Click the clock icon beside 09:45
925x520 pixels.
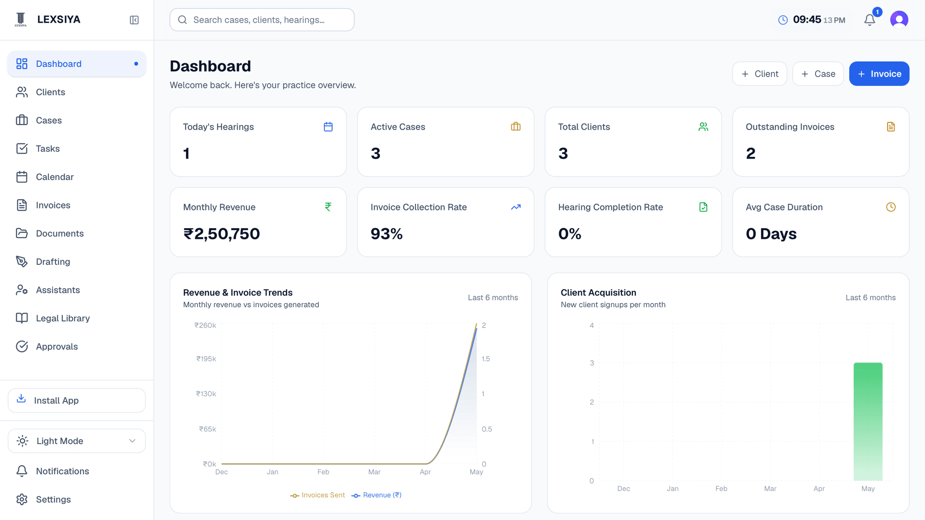783,20
